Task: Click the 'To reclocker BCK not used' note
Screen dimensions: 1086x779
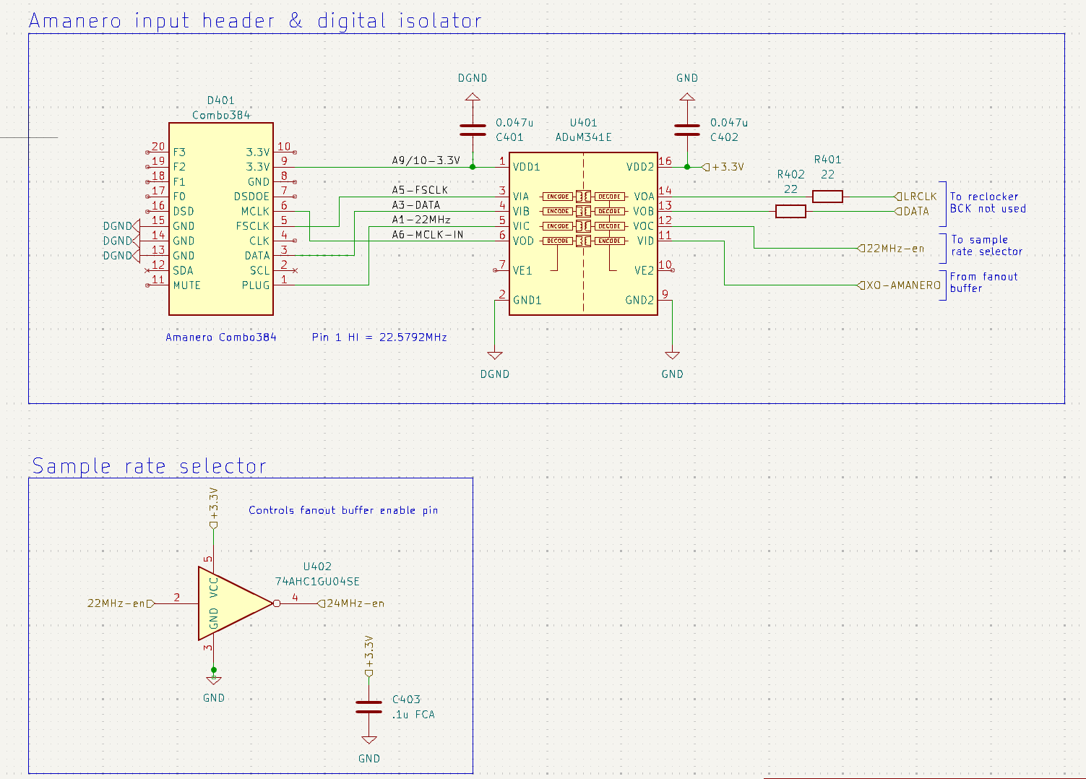Action: [988, 202]
